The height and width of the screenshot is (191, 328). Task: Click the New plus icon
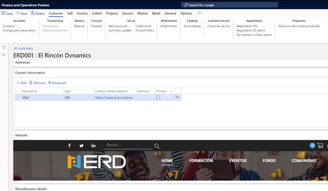[x=18, y=13]
